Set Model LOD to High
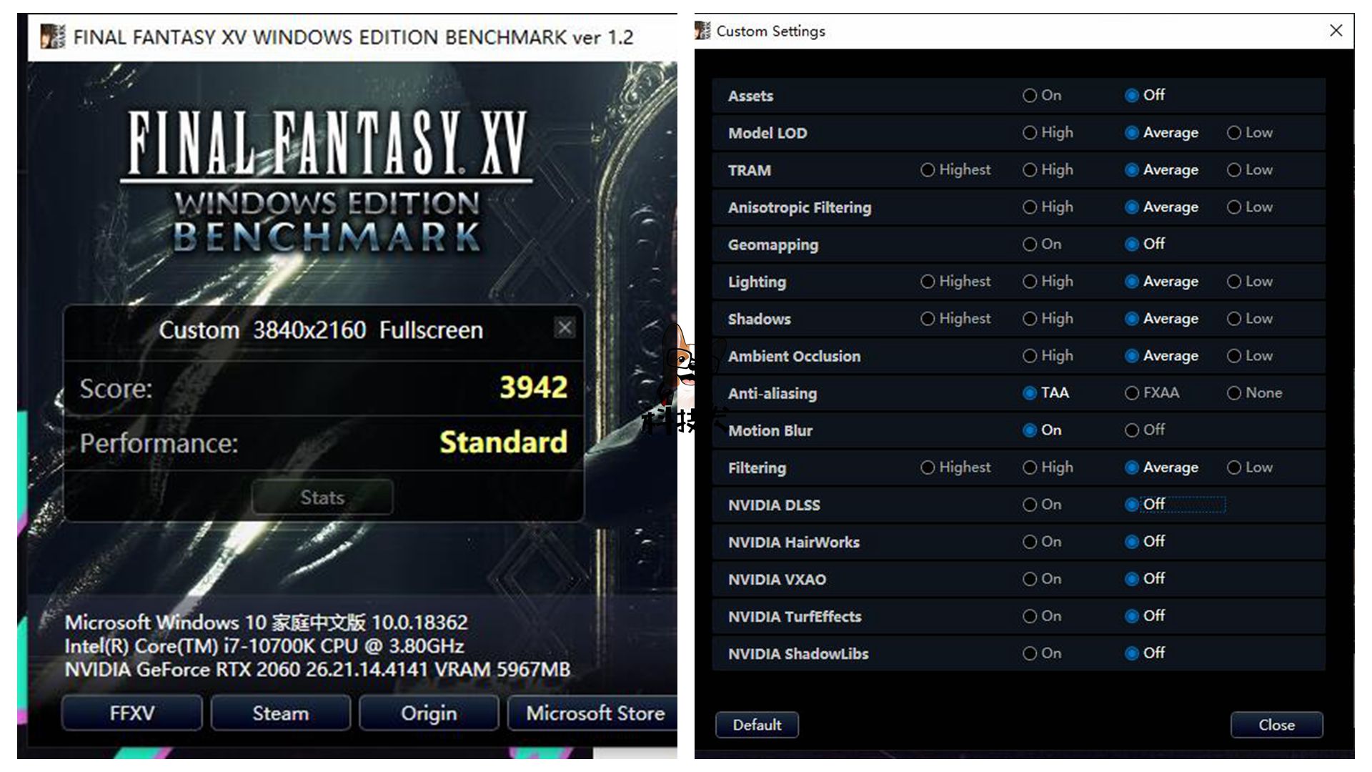Image resolution: width=1372 pixels, height=772 pixels. tap(1029, 133)
